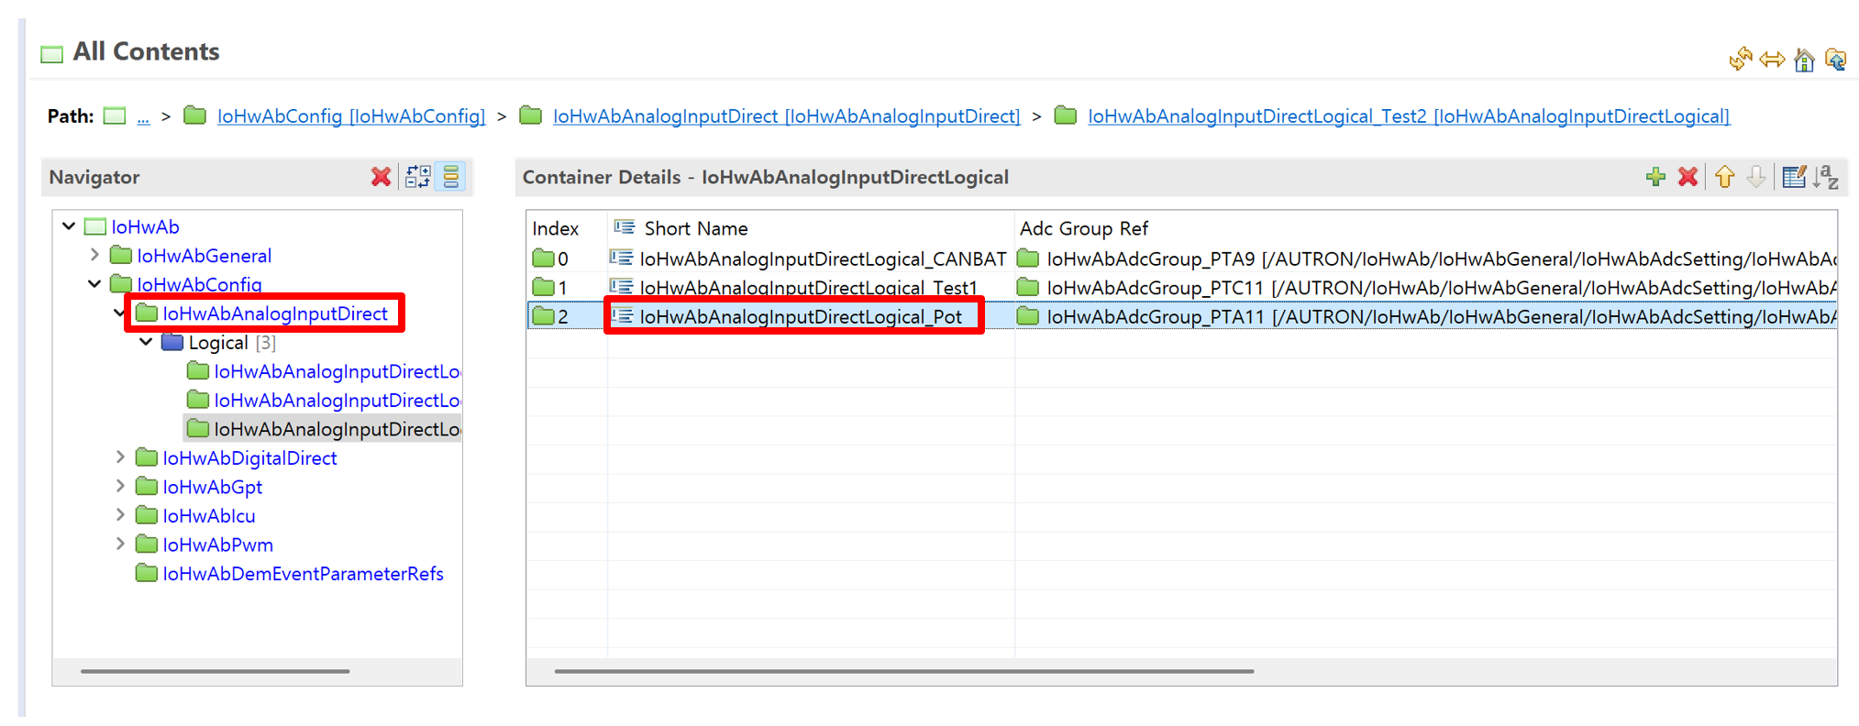Click the Home icon at top right

coord(1804,60)
